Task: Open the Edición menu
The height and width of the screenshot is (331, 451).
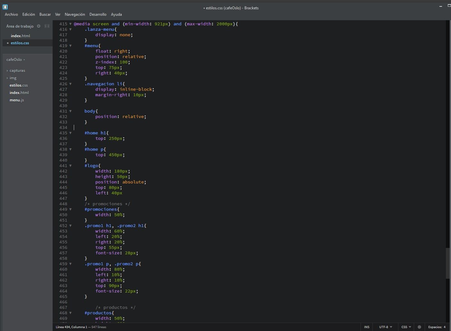Action: coord(29,14)
